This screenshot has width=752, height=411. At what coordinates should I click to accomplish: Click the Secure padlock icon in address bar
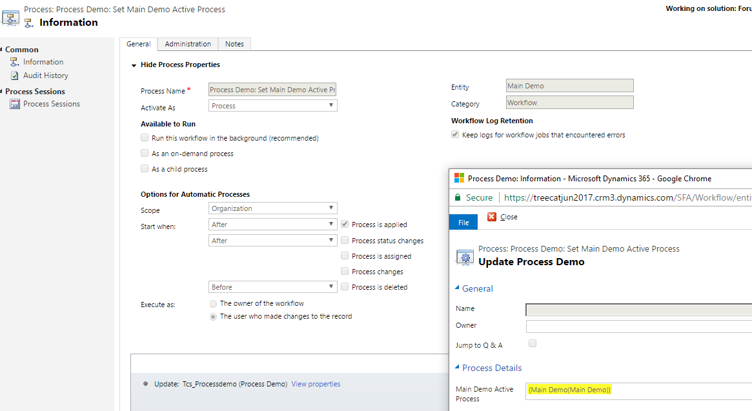(458, 197)
